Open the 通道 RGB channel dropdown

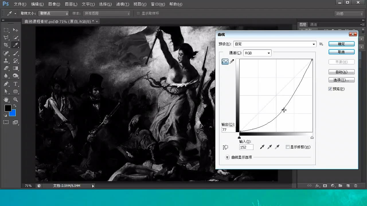pos(257,53)
